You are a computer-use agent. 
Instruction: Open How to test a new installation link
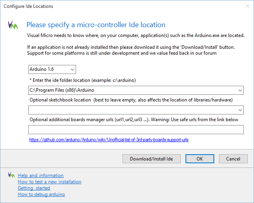click(50, 182)
